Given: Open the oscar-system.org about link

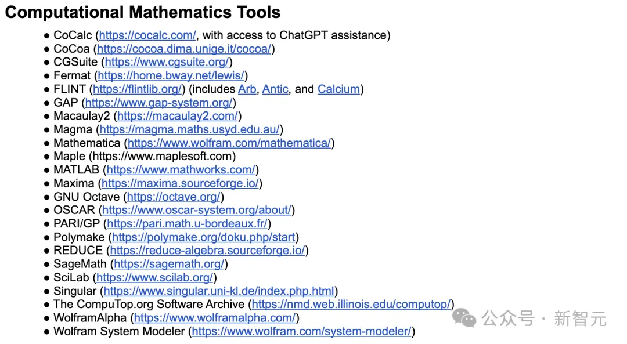Looking at the screenshot, I should click(197, 210).
